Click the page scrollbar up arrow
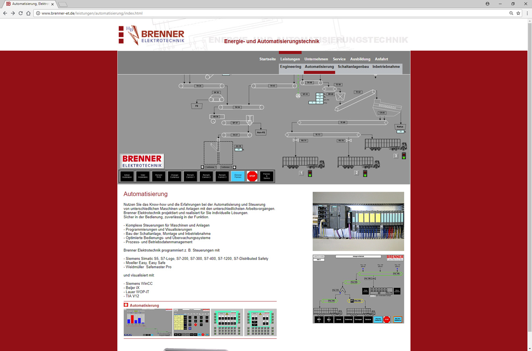Image resolution: width=532 pixels, height=351 pixels. pyautogui.click(x=530, y=21)
